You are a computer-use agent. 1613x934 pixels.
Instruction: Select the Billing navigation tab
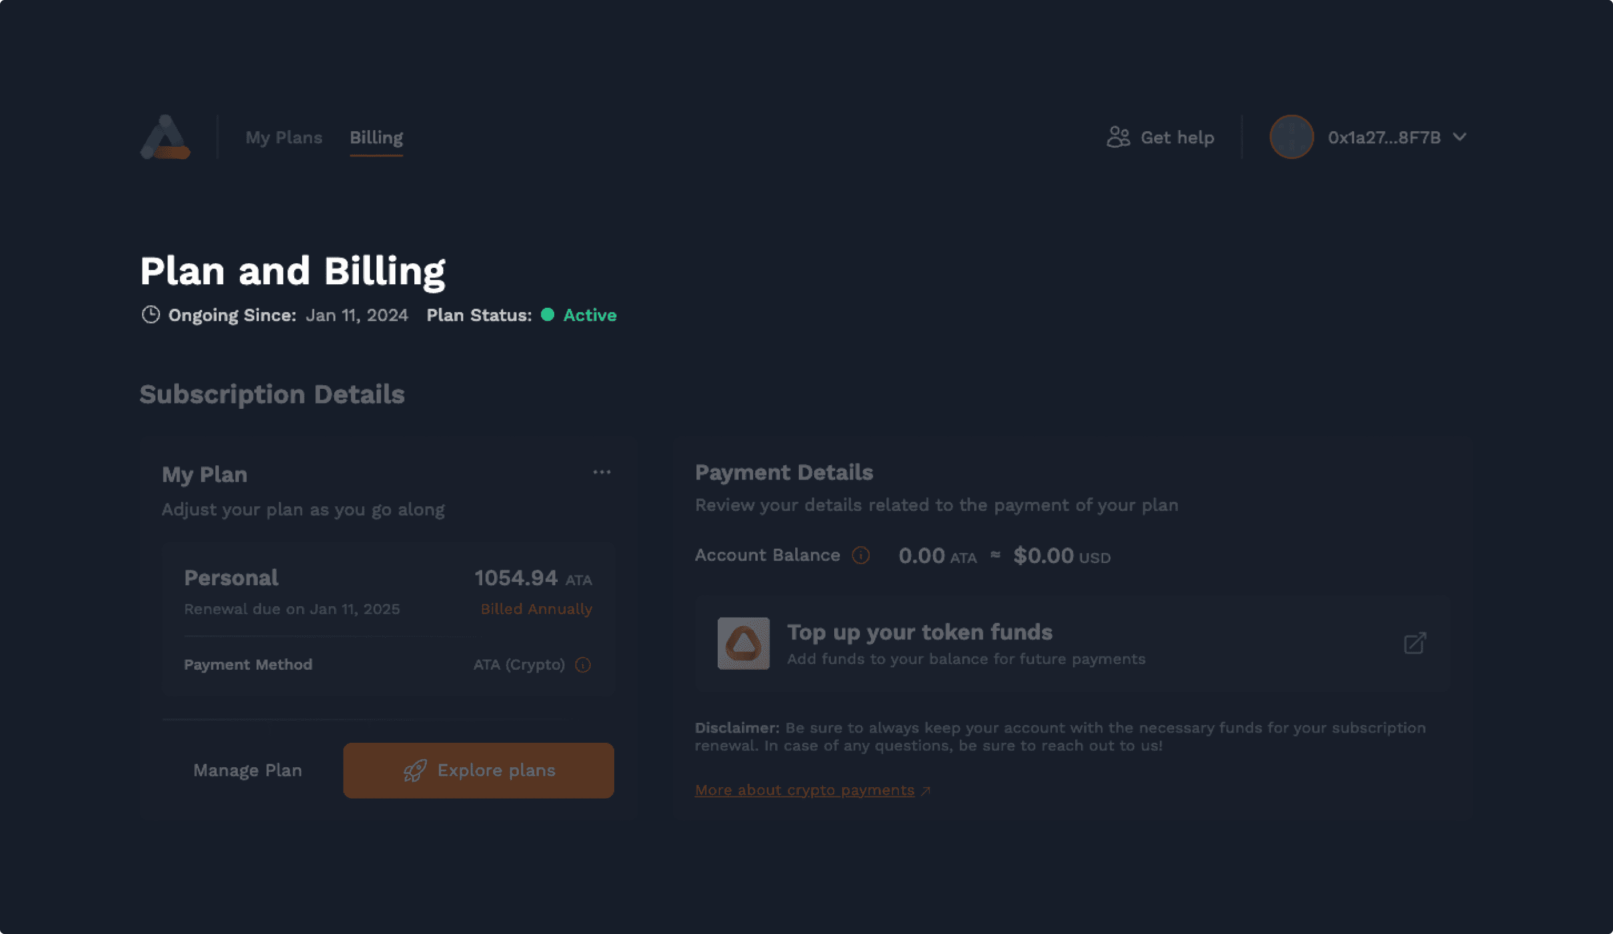(x=376, y=137)
